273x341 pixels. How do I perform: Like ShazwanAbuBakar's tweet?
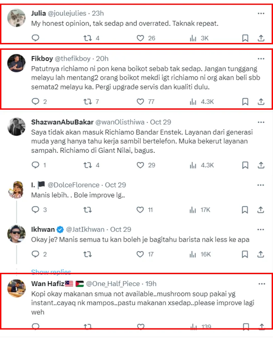[140, 165]
